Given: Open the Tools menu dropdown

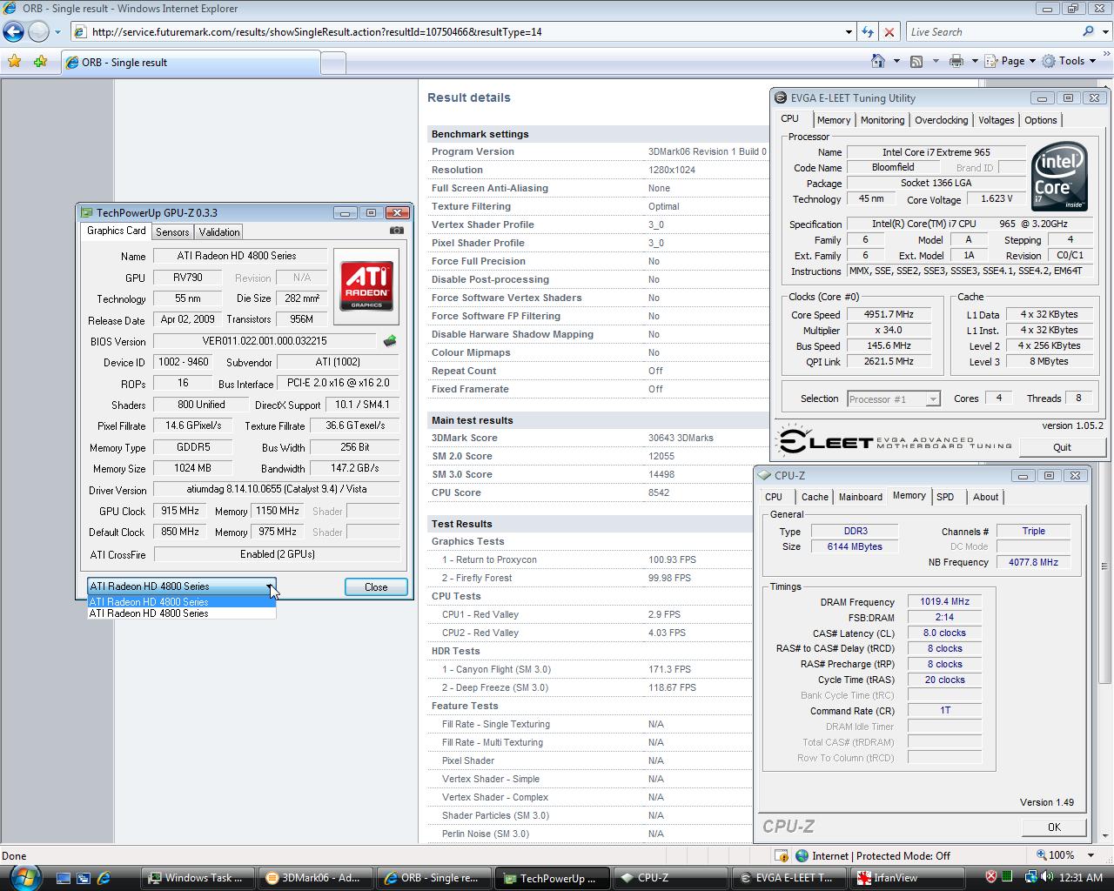Looking at the screenshot, I should (x=1070, y=61).
